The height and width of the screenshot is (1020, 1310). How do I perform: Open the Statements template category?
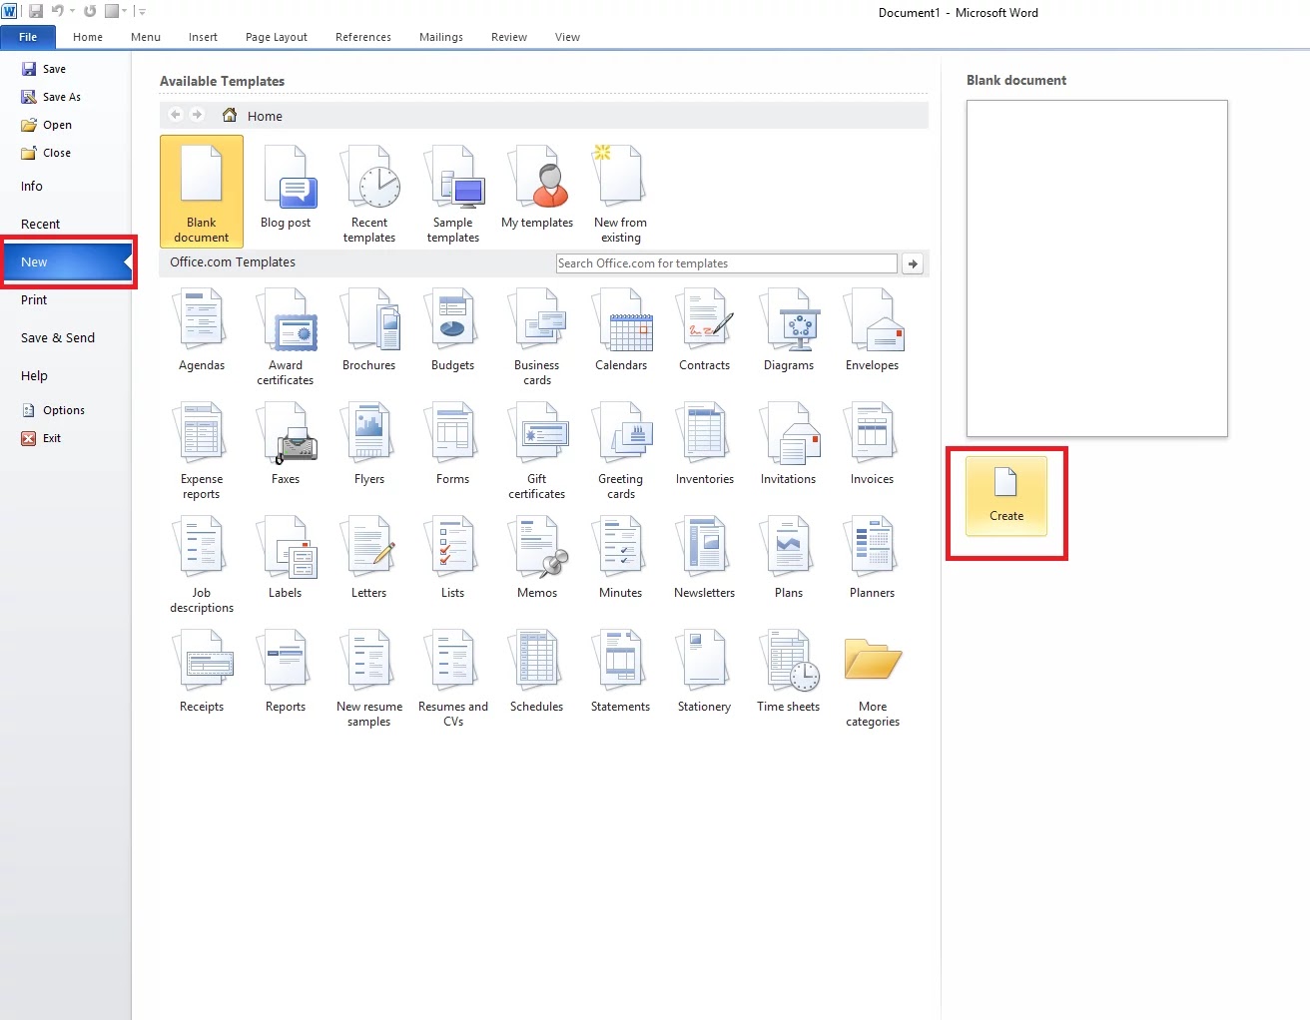pyautogui.click(x=621, y=672)
